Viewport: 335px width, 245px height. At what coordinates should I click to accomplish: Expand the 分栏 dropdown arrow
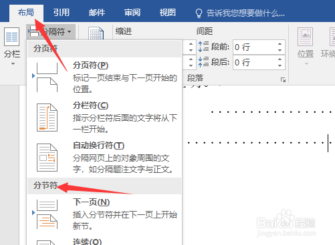pos(13,64)
